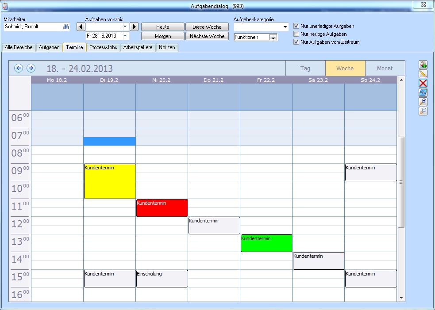Click the red delete icon
Screen dimensions: 435x310
422,83
